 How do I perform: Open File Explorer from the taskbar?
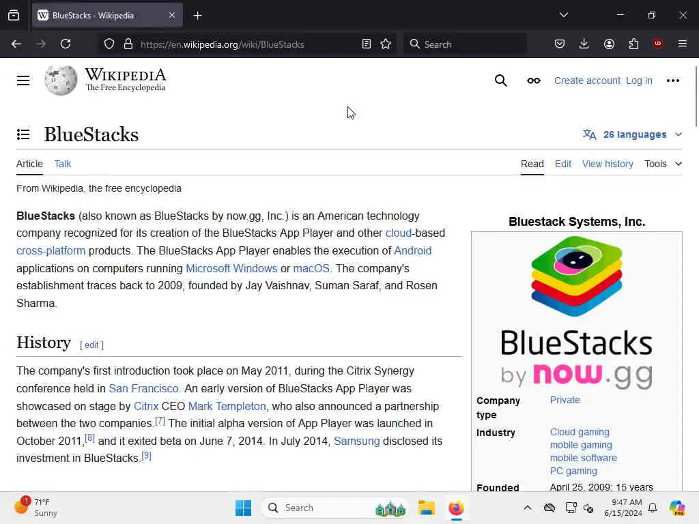tap(426, 508)
